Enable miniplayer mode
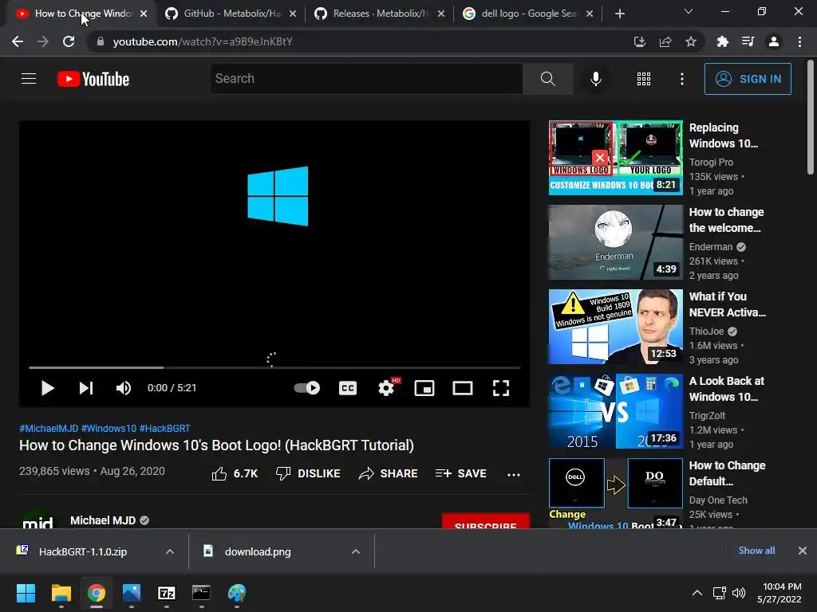The height and width of the screenshot is (612, 817). [x=424, y=388]
